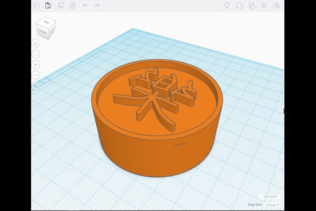Click the Home view button
This screenshot has height=211, width=316.
click(36, 43)
